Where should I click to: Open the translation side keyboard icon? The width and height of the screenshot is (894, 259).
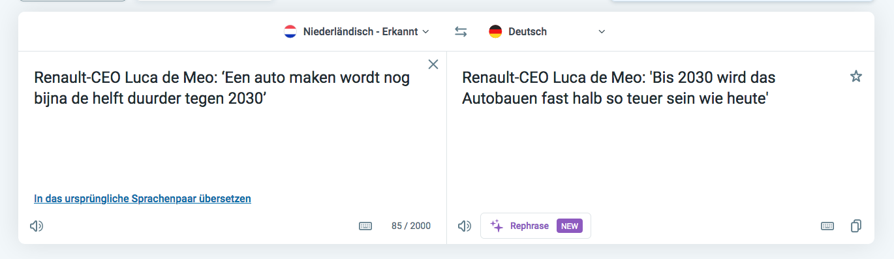click(827, 226)
